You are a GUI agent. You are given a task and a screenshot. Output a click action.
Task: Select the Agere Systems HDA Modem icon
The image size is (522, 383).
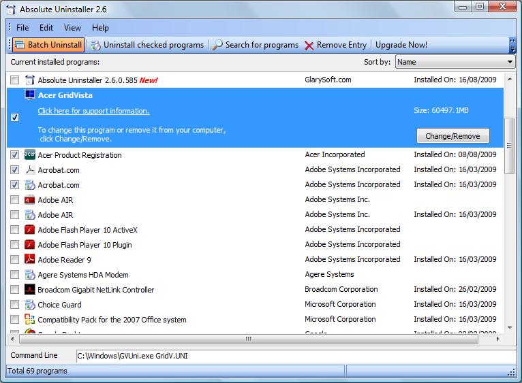tap(30, 275)
